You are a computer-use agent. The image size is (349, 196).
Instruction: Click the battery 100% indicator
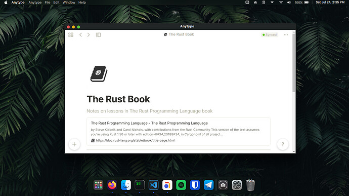coord(302,3)
